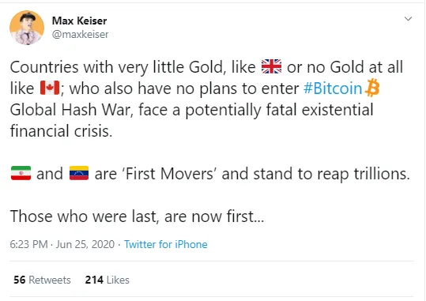Click the Iran flag emoji
Screen dimensions: 426x301
pos(21,173)
